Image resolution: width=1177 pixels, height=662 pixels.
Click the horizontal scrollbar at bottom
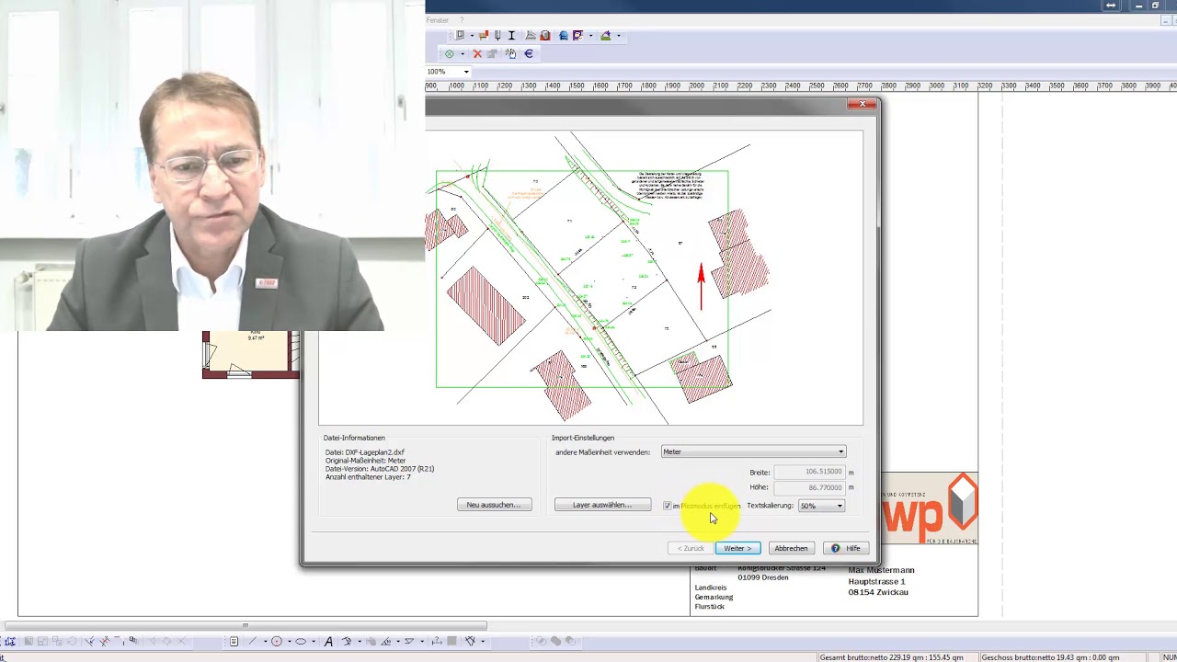coord(246,625)
